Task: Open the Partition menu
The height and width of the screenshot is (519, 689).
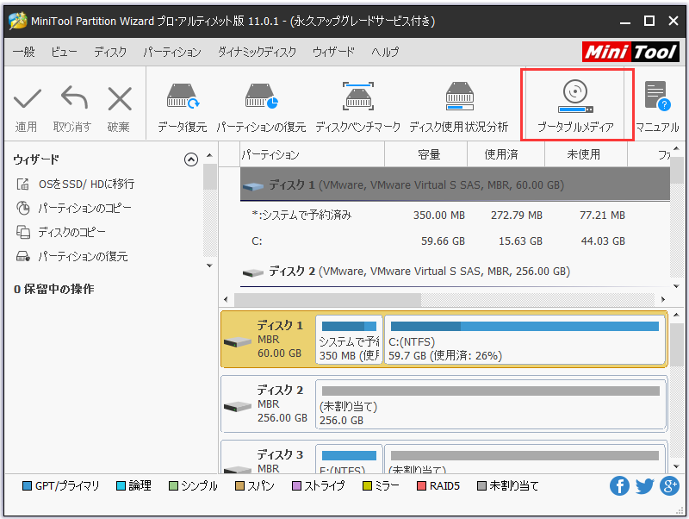Action: [172, 52]
